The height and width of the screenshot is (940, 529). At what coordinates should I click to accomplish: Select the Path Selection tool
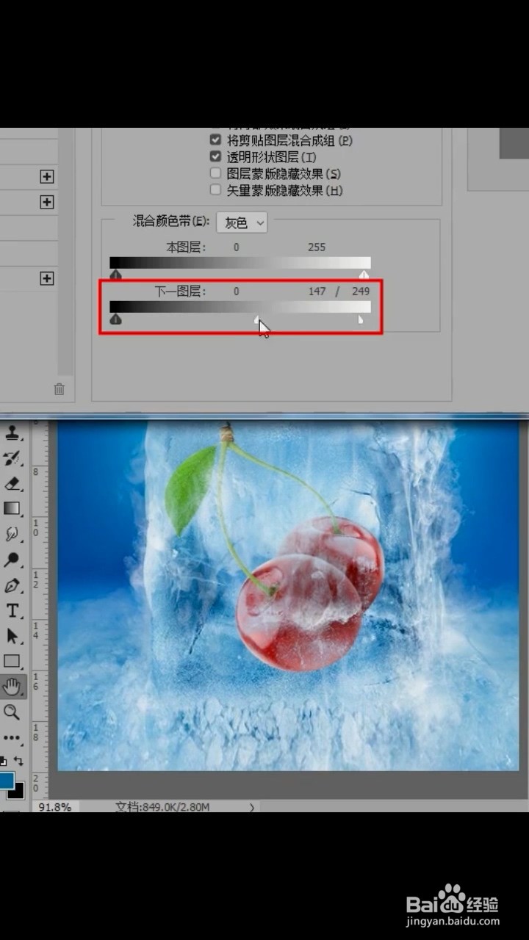(x=12, y=635)
